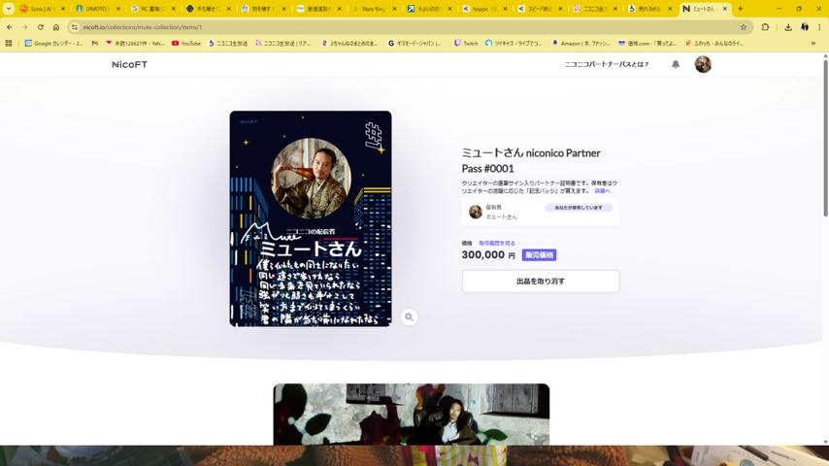Close the Suno AI tab

pyautogui.click(x=62, y=9)
